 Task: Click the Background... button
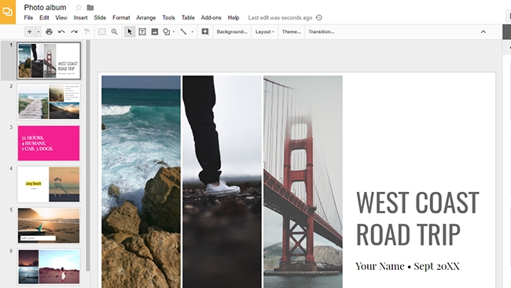pos(232,31)
